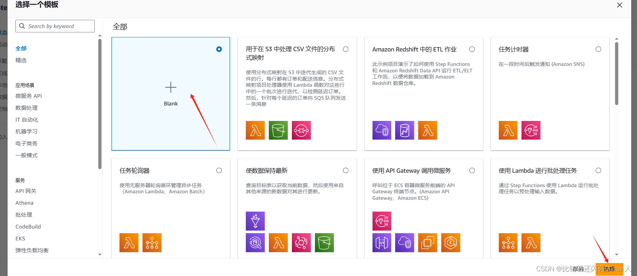637x276 pixels.
Task: Select the 全部 category in sidebar
Action: [21, 48]
